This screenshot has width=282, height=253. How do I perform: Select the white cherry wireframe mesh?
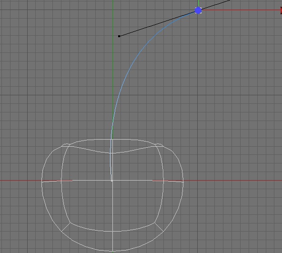pyautogui.click(x=112, y=195)
